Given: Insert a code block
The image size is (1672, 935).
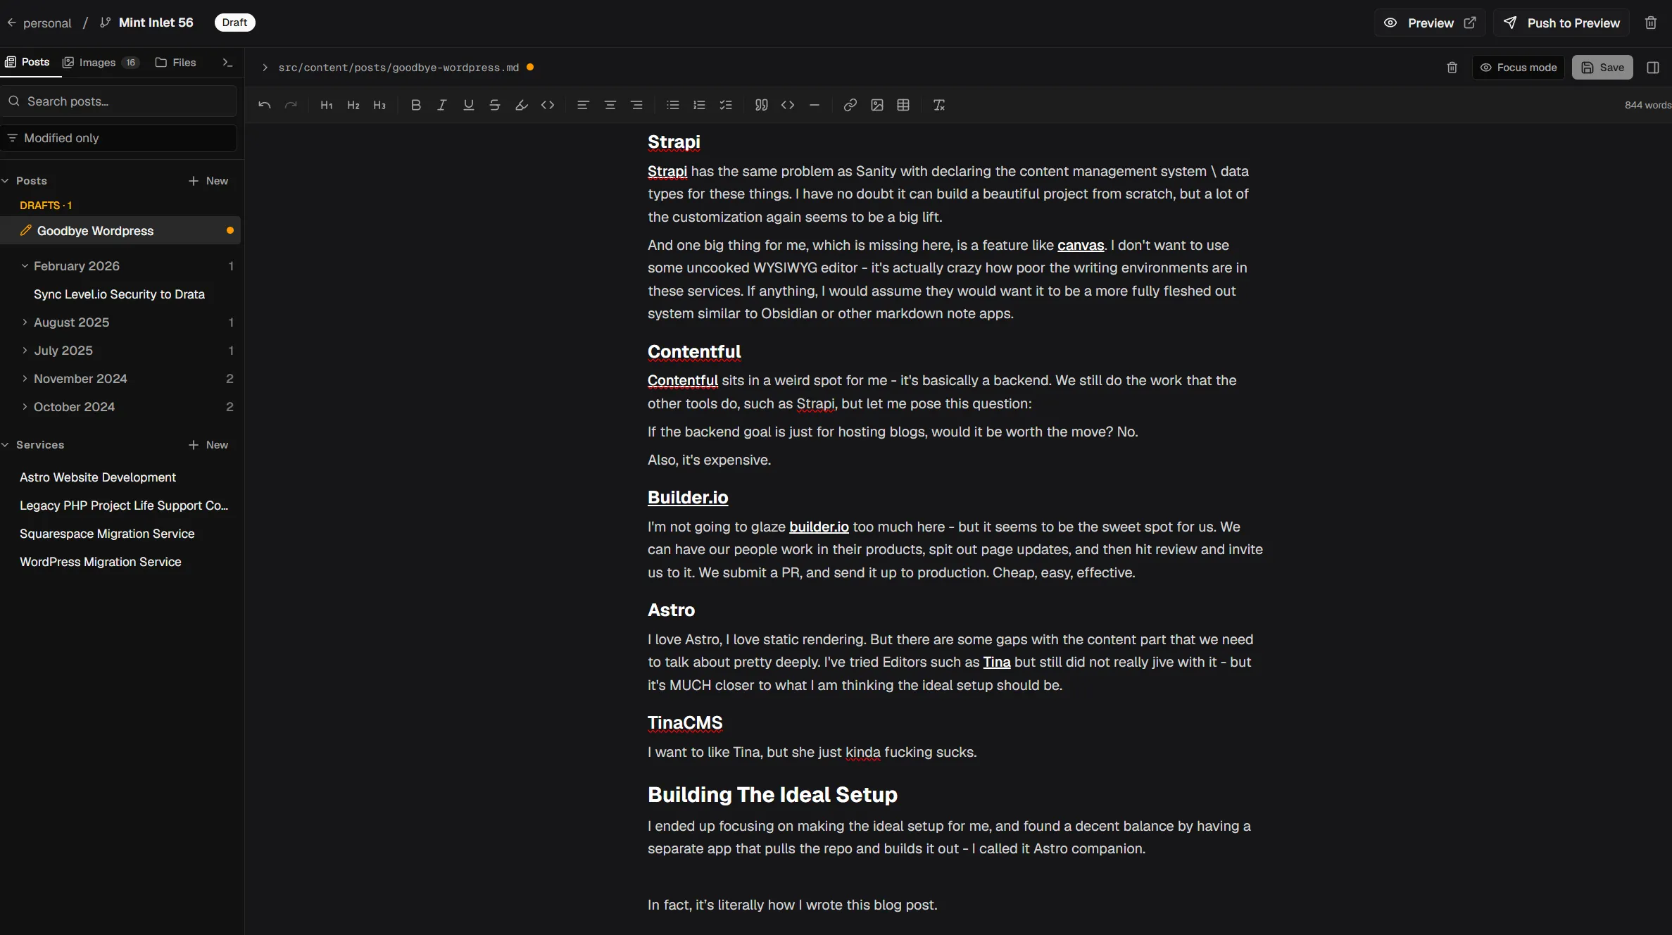Looking at the screenshot, I should tap(788, 105).
